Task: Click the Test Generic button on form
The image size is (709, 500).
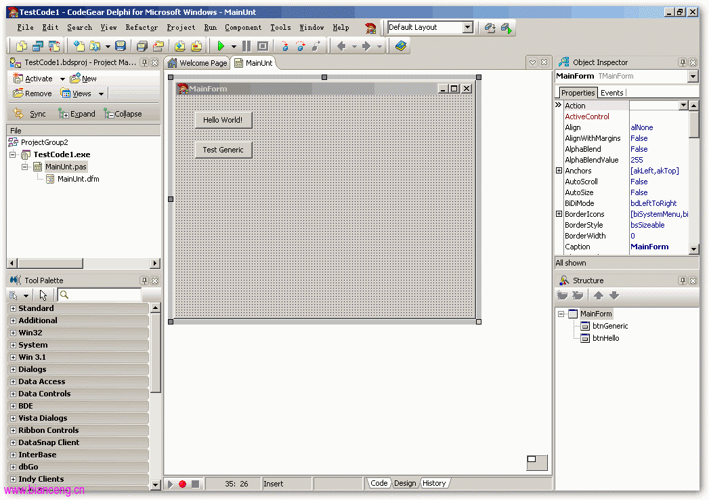Action: [x=223, y=150]
